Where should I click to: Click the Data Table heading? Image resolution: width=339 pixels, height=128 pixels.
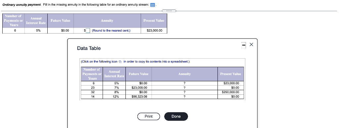click(89, 48)
